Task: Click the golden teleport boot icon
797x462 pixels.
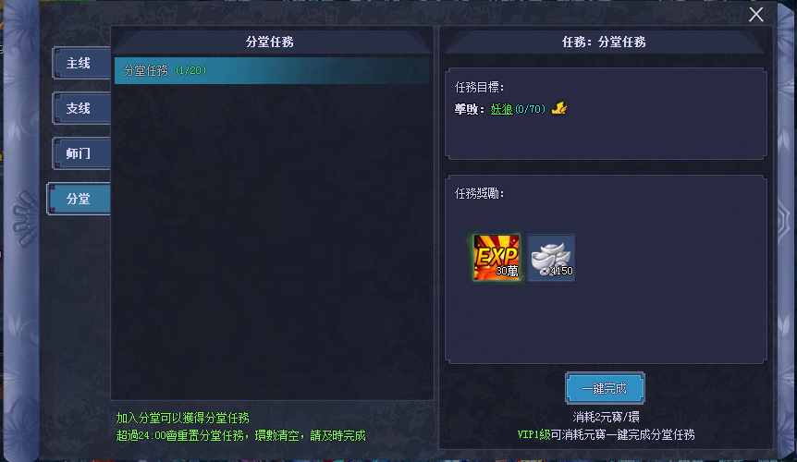Action: (559, 108)
